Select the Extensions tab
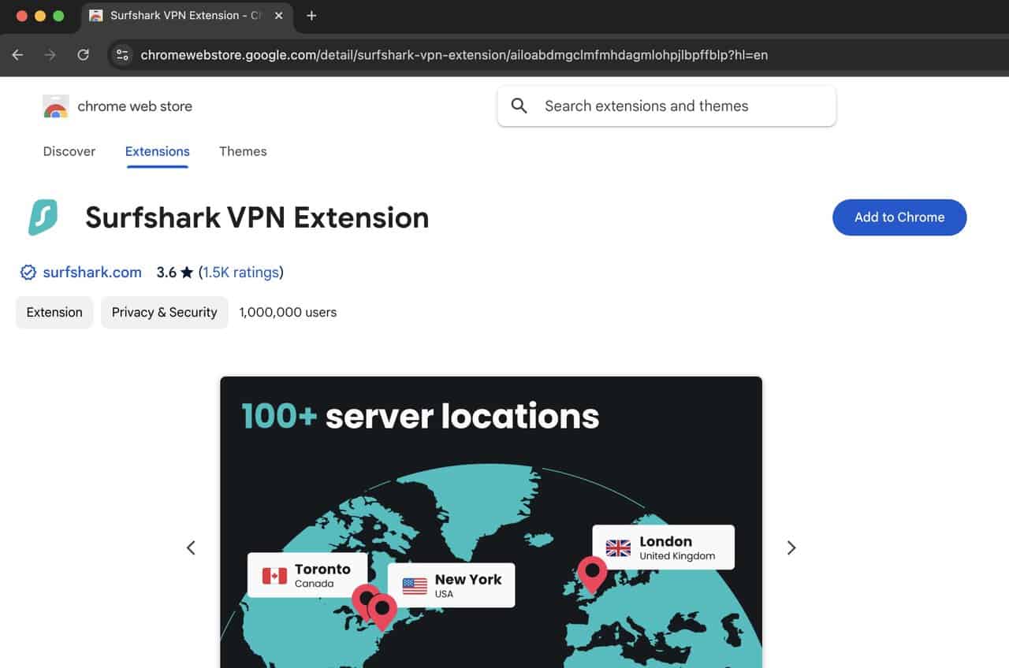Image resolution: width=1009 pixels, height=668 pixels. [x=158, y=151]
